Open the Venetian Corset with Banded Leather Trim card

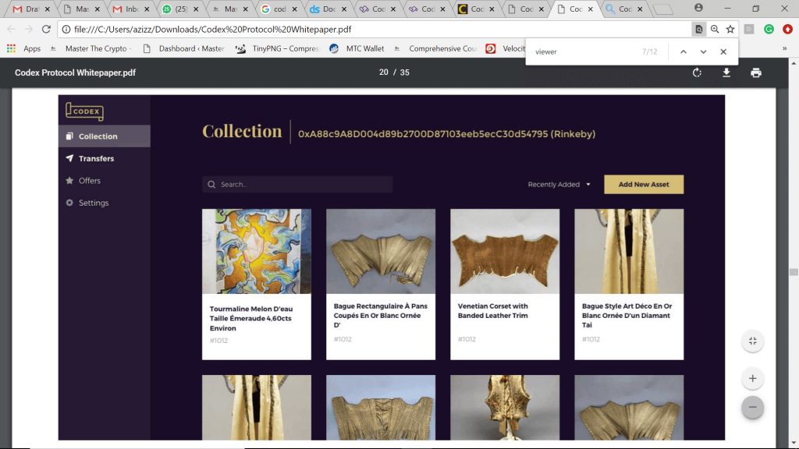pos(505,284)
